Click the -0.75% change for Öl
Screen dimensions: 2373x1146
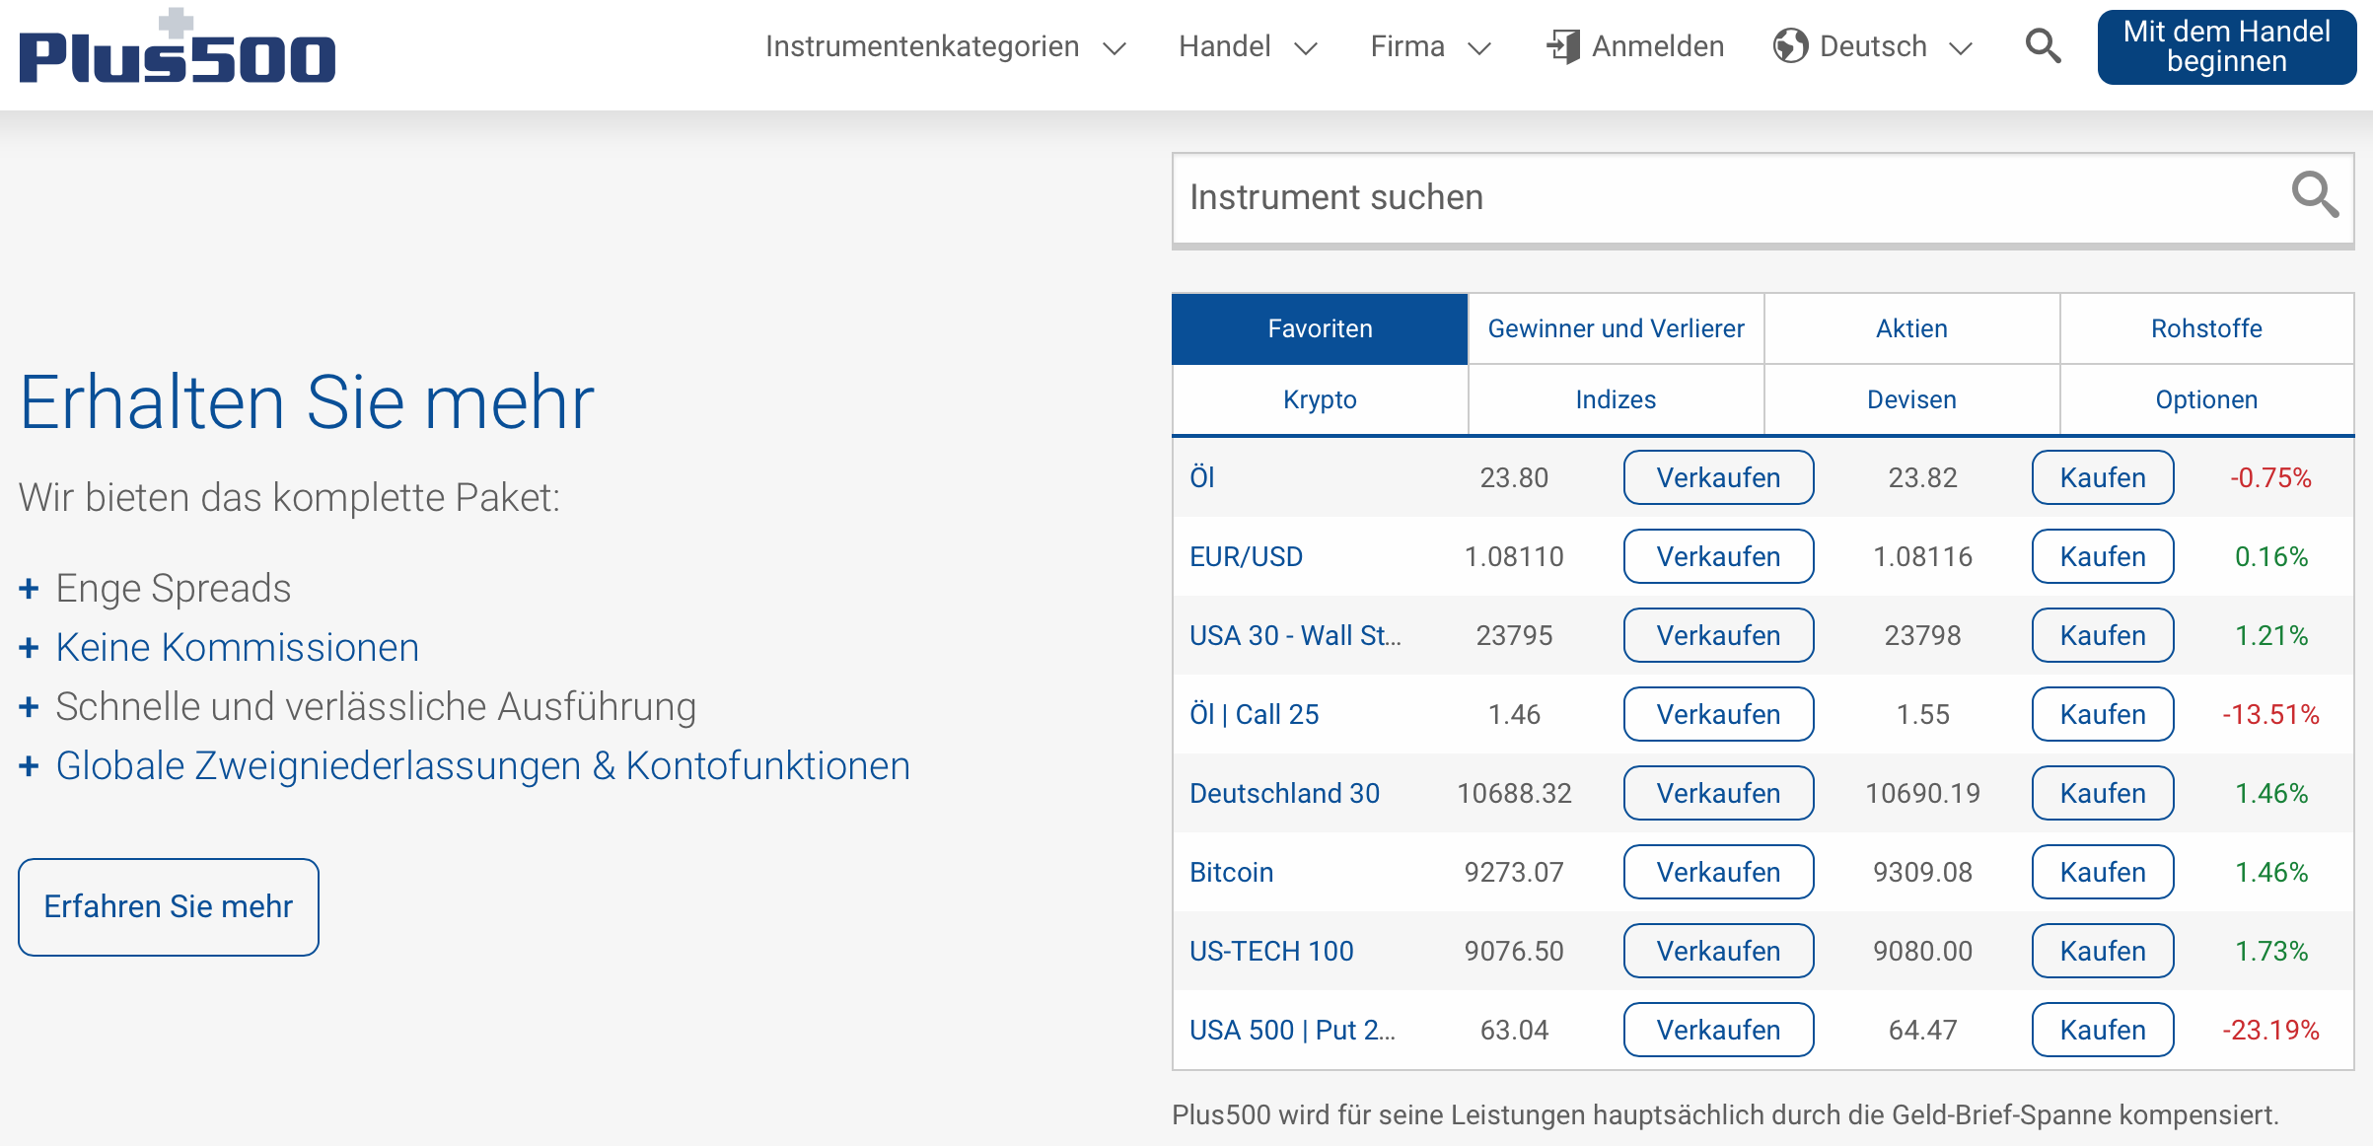[2270, 477]
